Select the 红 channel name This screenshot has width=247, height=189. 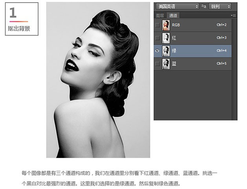174,38
